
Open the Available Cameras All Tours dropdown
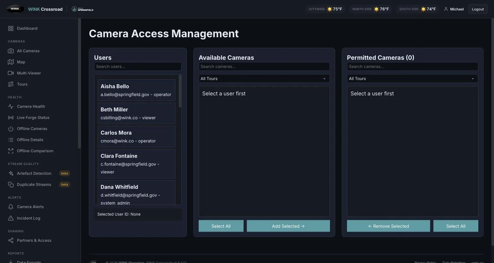click(x=264, y=79)
